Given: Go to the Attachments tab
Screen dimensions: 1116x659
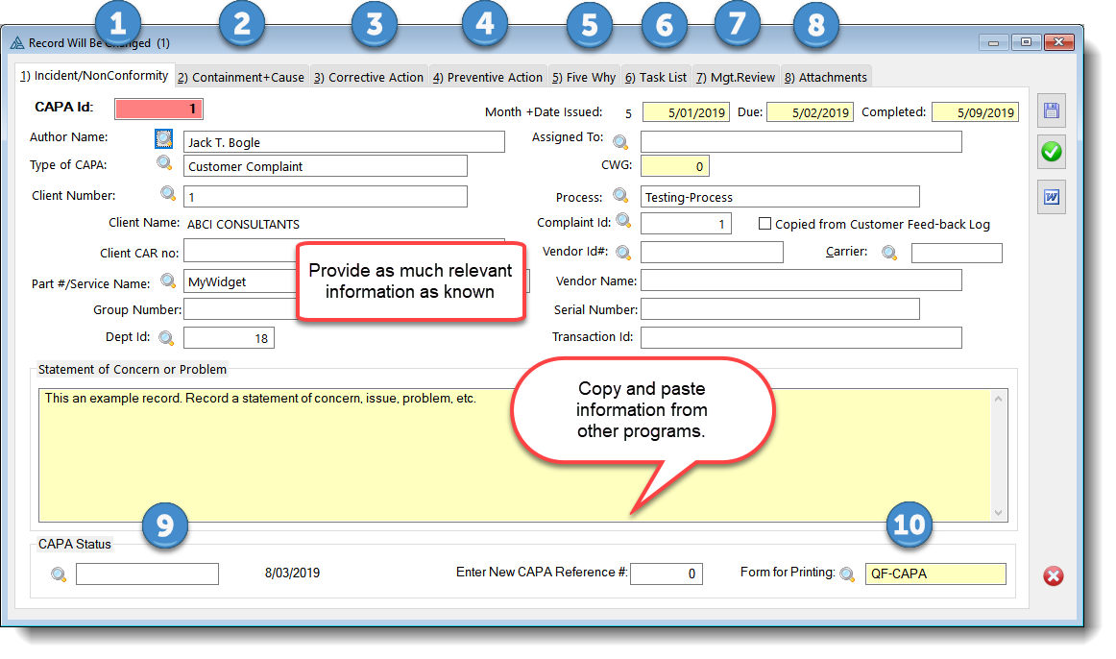Looking at the screenshot, I should [825, 77].
